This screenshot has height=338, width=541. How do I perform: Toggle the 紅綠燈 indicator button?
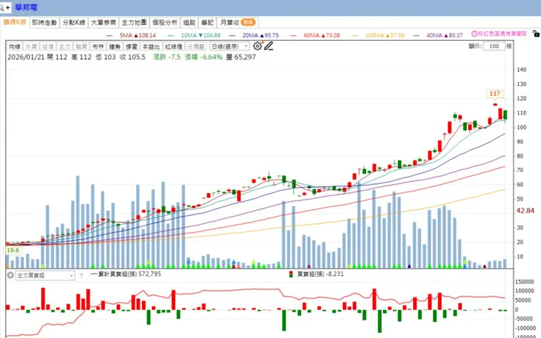tap(173, 47)
